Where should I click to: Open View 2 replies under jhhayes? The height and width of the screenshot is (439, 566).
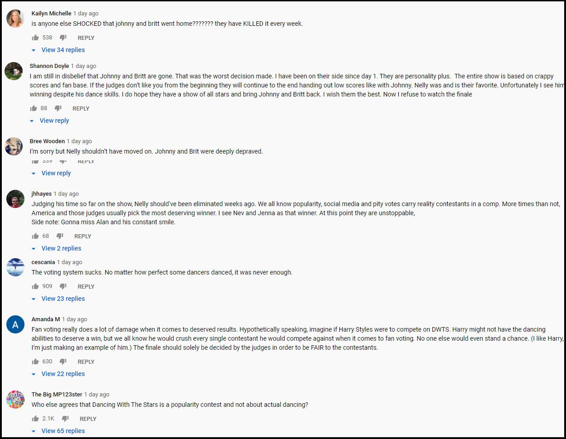click(56, 248)
